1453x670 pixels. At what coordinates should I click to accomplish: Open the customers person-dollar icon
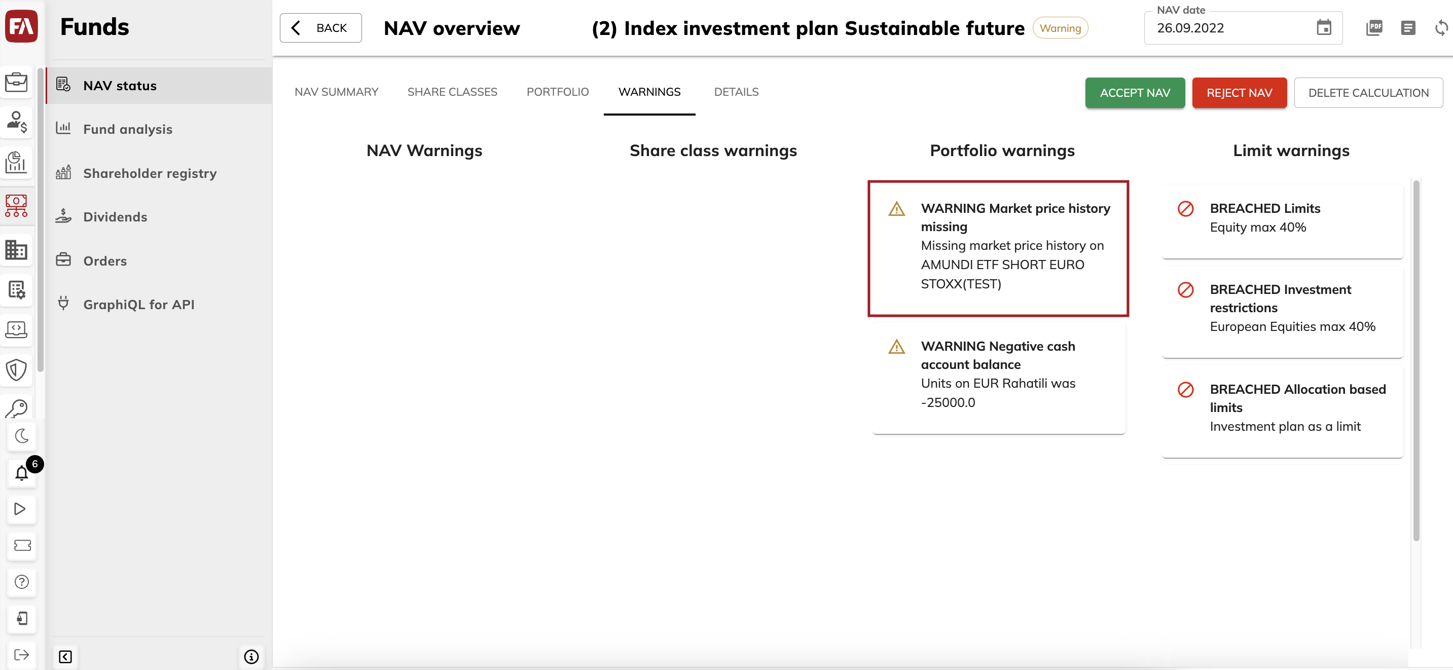16,122
